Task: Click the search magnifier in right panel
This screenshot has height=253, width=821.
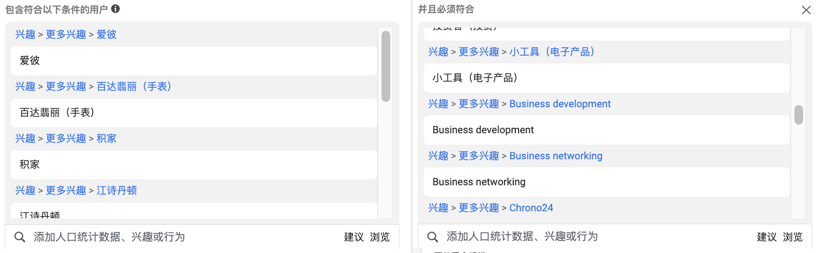Action: [x=432, y=237]
